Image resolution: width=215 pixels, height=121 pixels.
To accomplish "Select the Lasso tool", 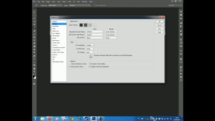I will 34,18.
